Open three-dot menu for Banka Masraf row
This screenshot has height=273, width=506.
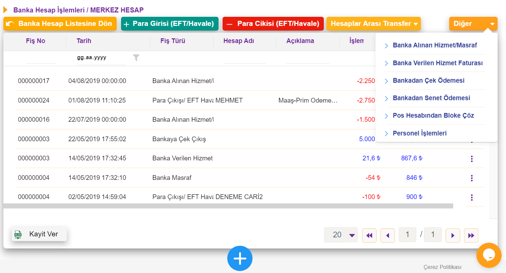point(472,178)
